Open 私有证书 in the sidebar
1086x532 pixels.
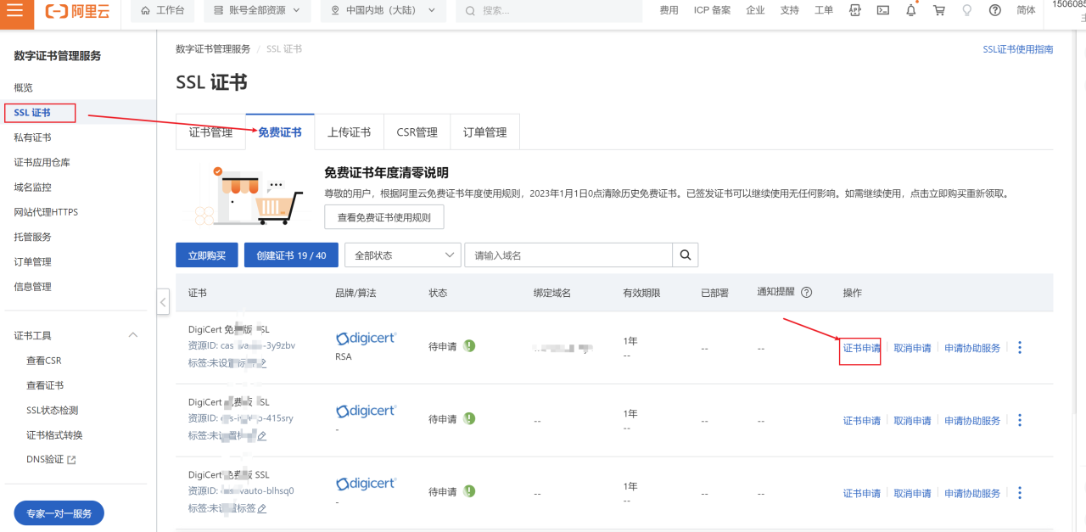tap(32, 137)
